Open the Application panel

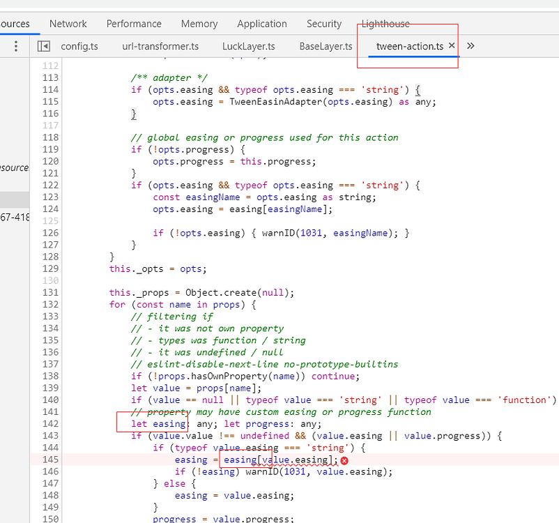point(262,23)
